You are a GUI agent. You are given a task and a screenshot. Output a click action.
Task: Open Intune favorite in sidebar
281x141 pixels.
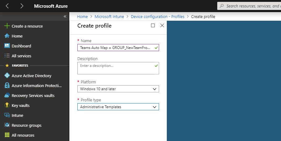[x=17, y=115]
